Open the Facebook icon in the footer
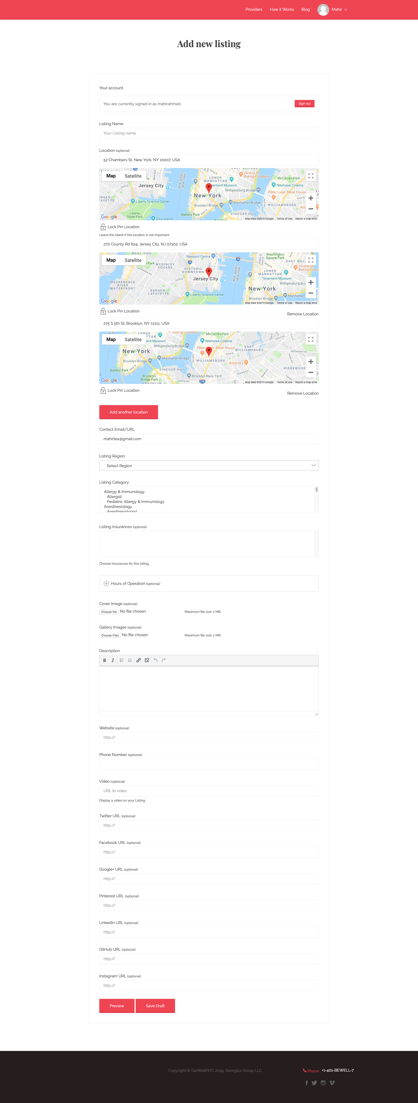This screenshot has height=1103, width=418. point(306,1083)
